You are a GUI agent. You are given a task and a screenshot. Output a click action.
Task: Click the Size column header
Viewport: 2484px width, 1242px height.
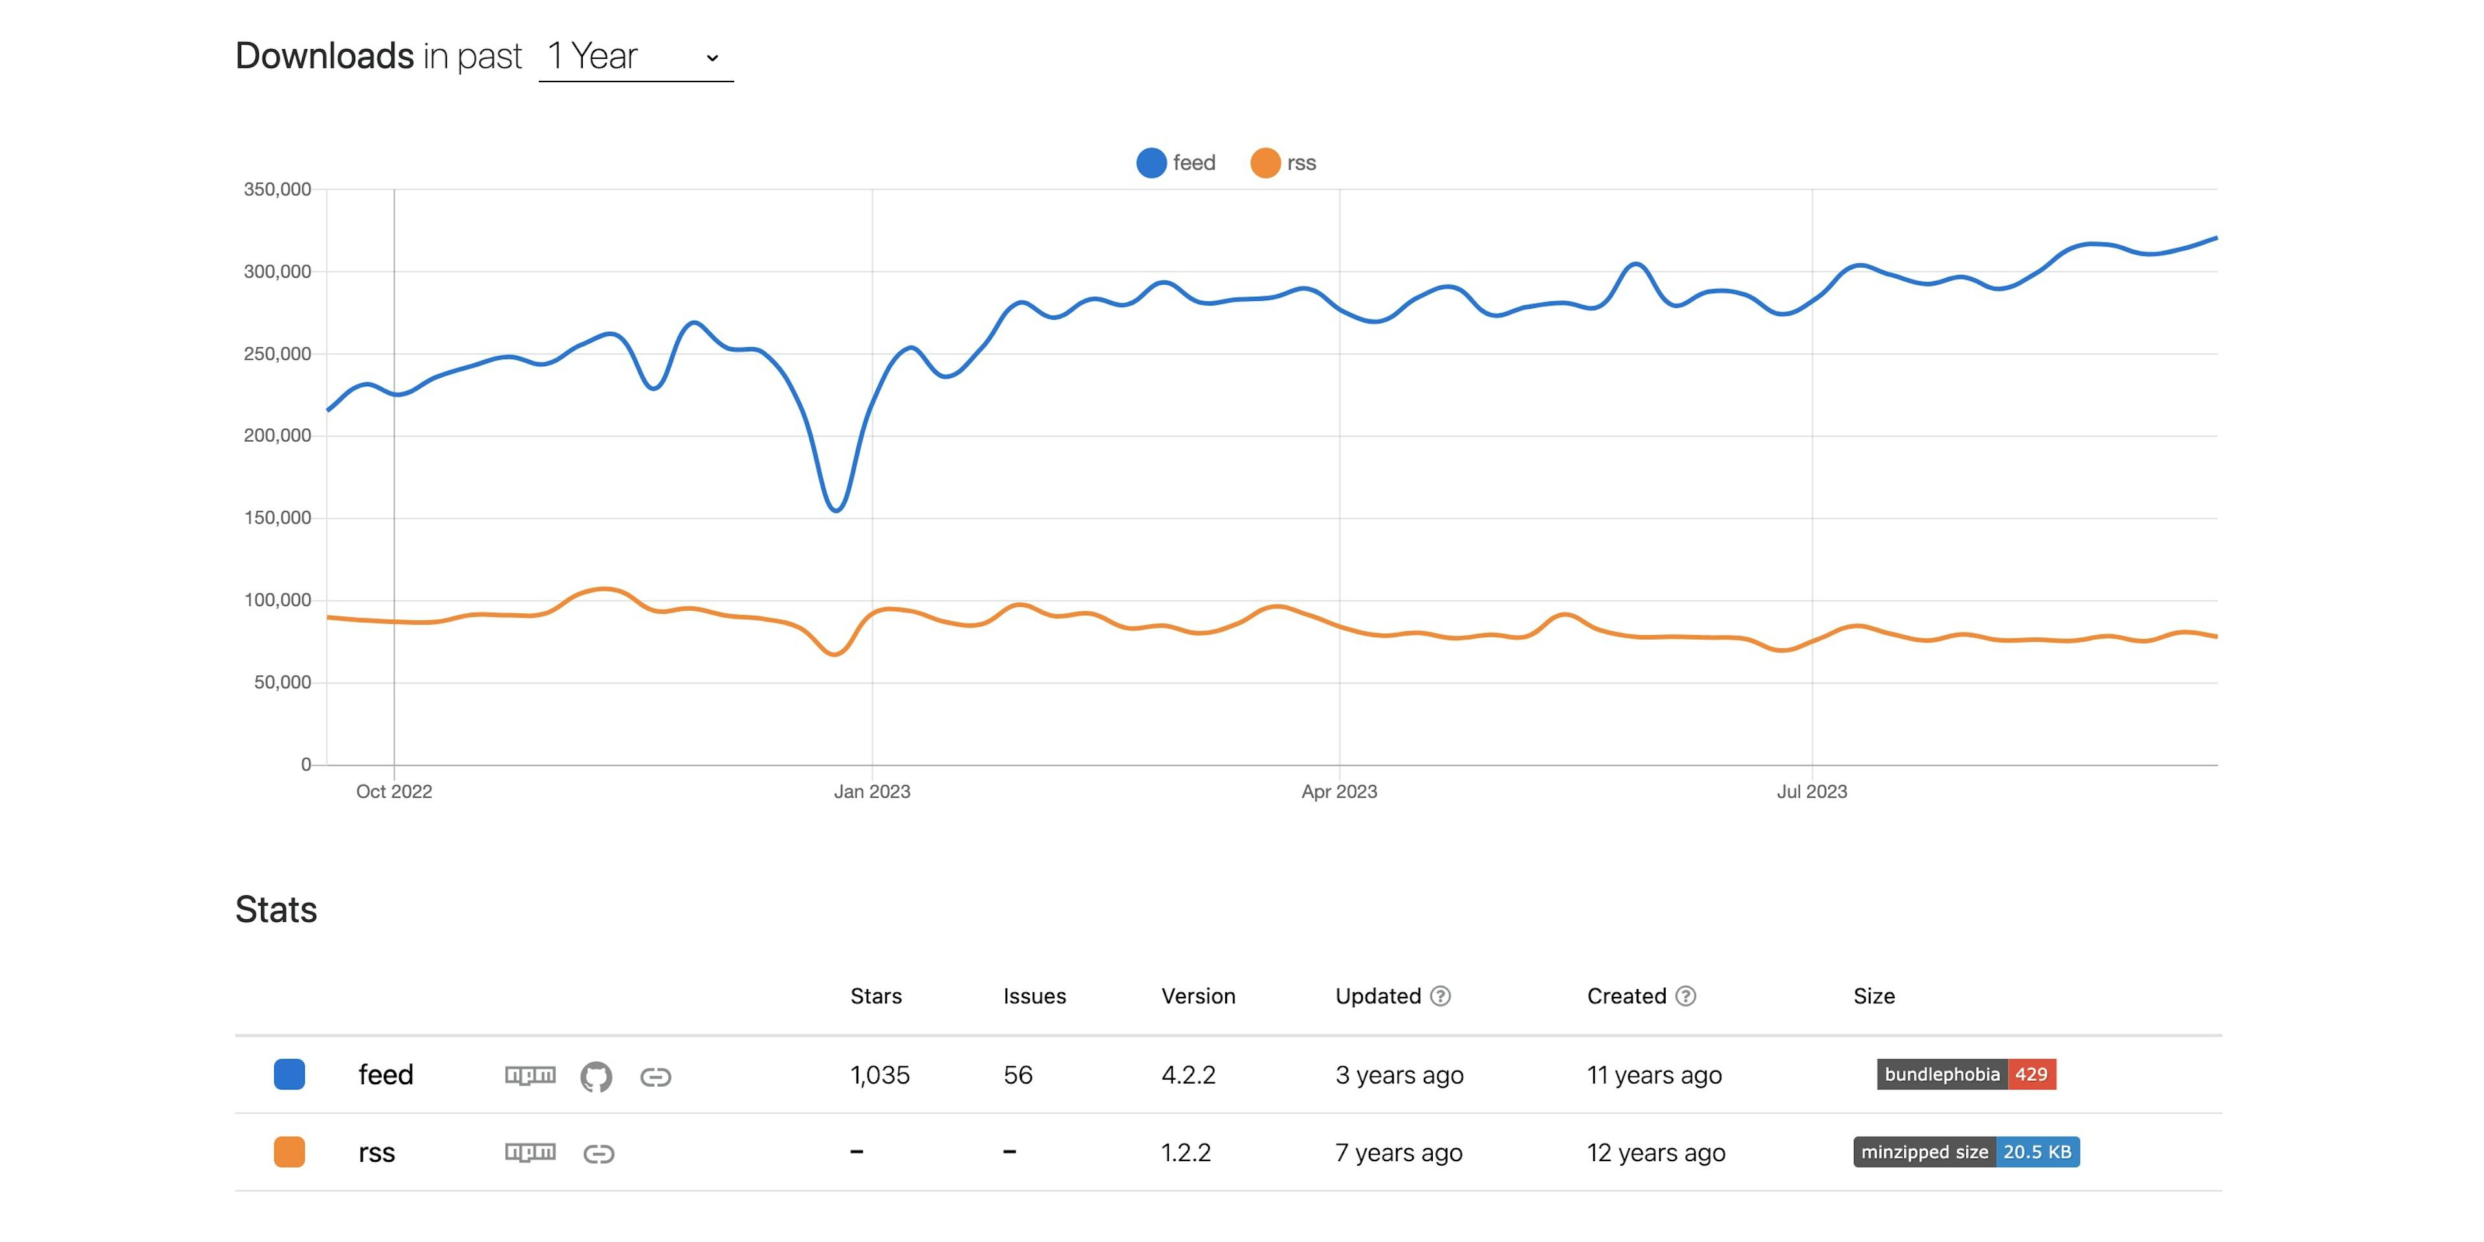tap(1873, 996)
